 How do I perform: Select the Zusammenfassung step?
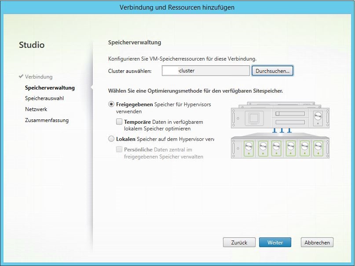[x=47, y=120]
